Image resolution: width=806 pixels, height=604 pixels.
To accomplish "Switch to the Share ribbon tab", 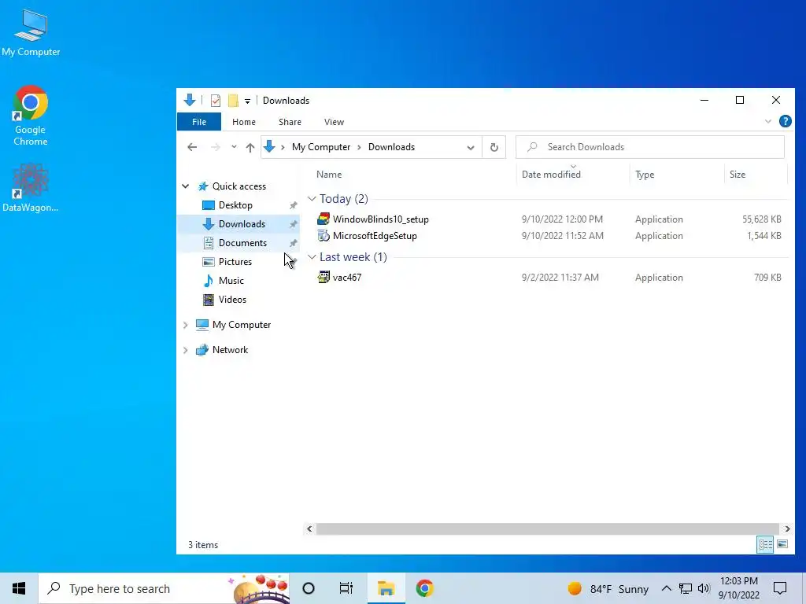I will pos(290,122).
